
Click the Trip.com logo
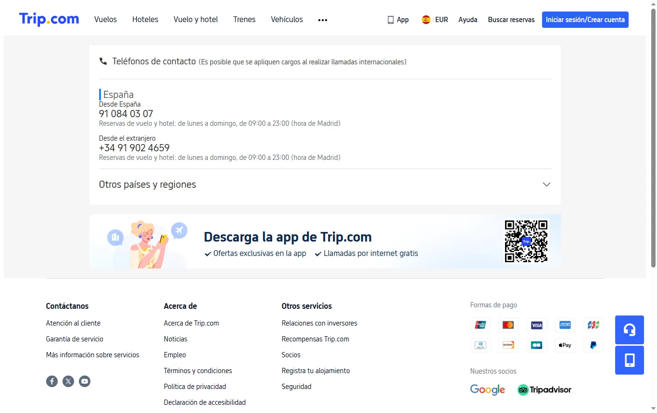[49, 19]
